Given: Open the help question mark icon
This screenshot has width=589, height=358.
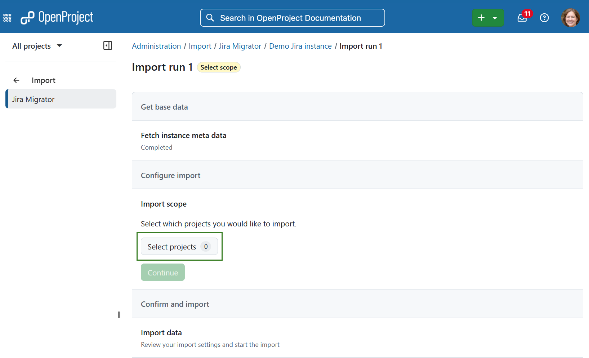Looking at the screenshot, I should (544, 18).
